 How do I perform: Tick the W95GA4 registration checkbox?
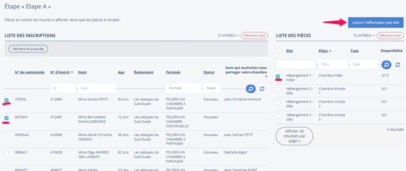coord(7,135)
